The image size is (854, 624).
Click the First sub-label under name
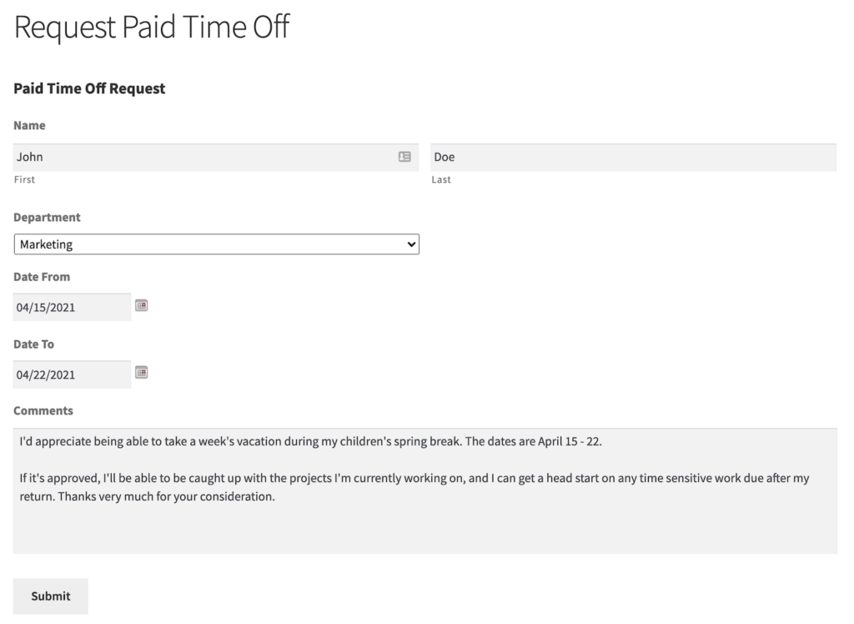[x=25, y=179]
